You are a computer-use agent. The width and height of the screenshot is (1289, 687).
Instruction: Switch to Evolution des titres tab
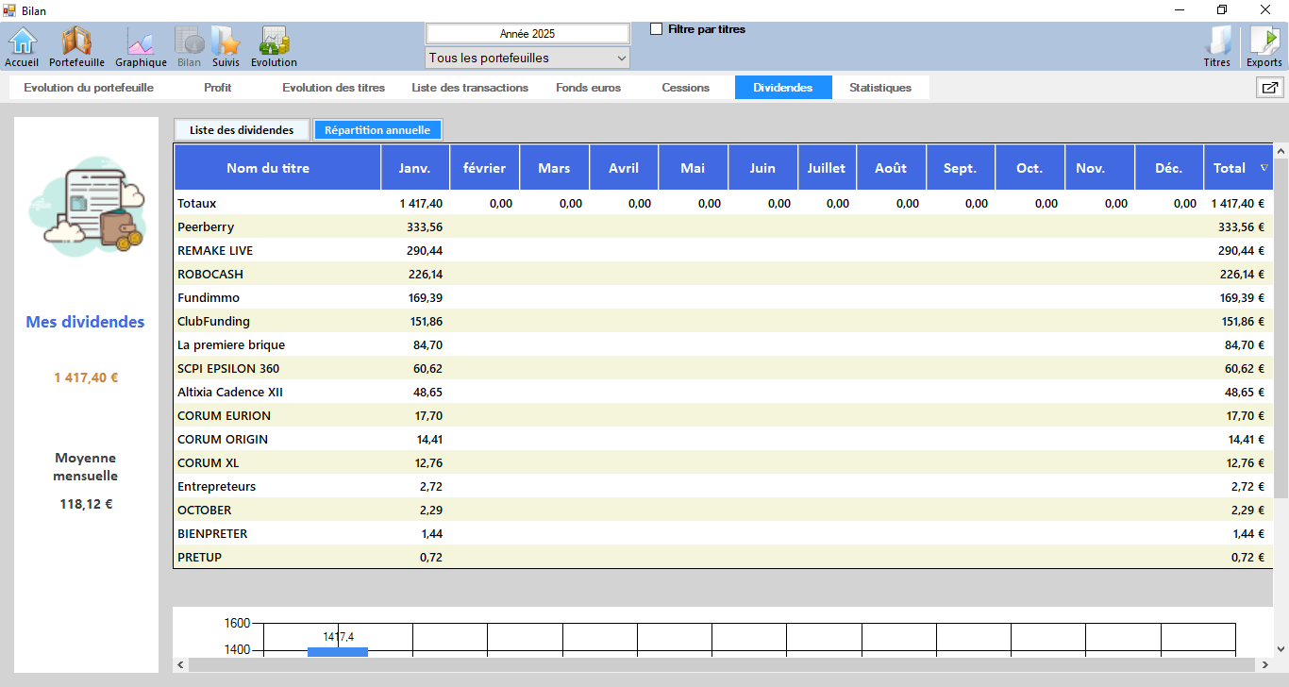click(x=333, y=88)
